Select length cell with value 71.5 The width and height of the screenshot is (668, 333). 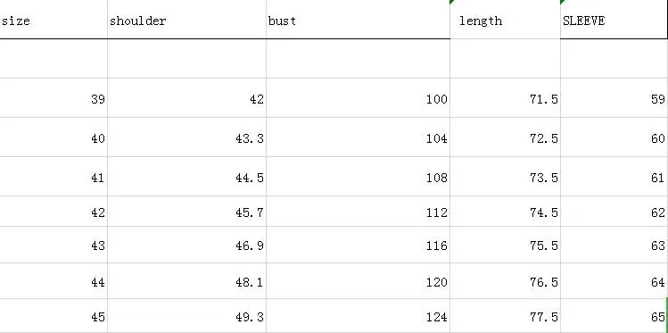point(505,98)
